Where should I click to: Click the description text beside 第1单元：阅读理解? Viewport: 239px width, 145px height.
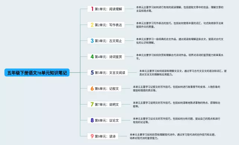(x=180, y=9)
